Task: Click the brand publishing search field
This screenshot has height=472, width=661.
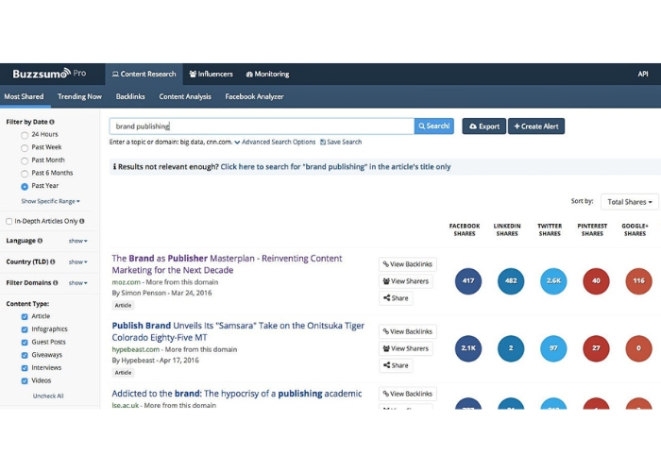Action: [x=262, y=126]
